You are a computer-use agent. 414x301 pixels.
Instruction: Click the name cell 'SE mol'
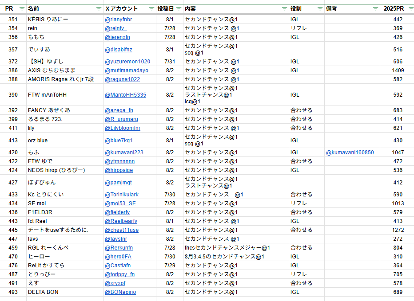65,203
